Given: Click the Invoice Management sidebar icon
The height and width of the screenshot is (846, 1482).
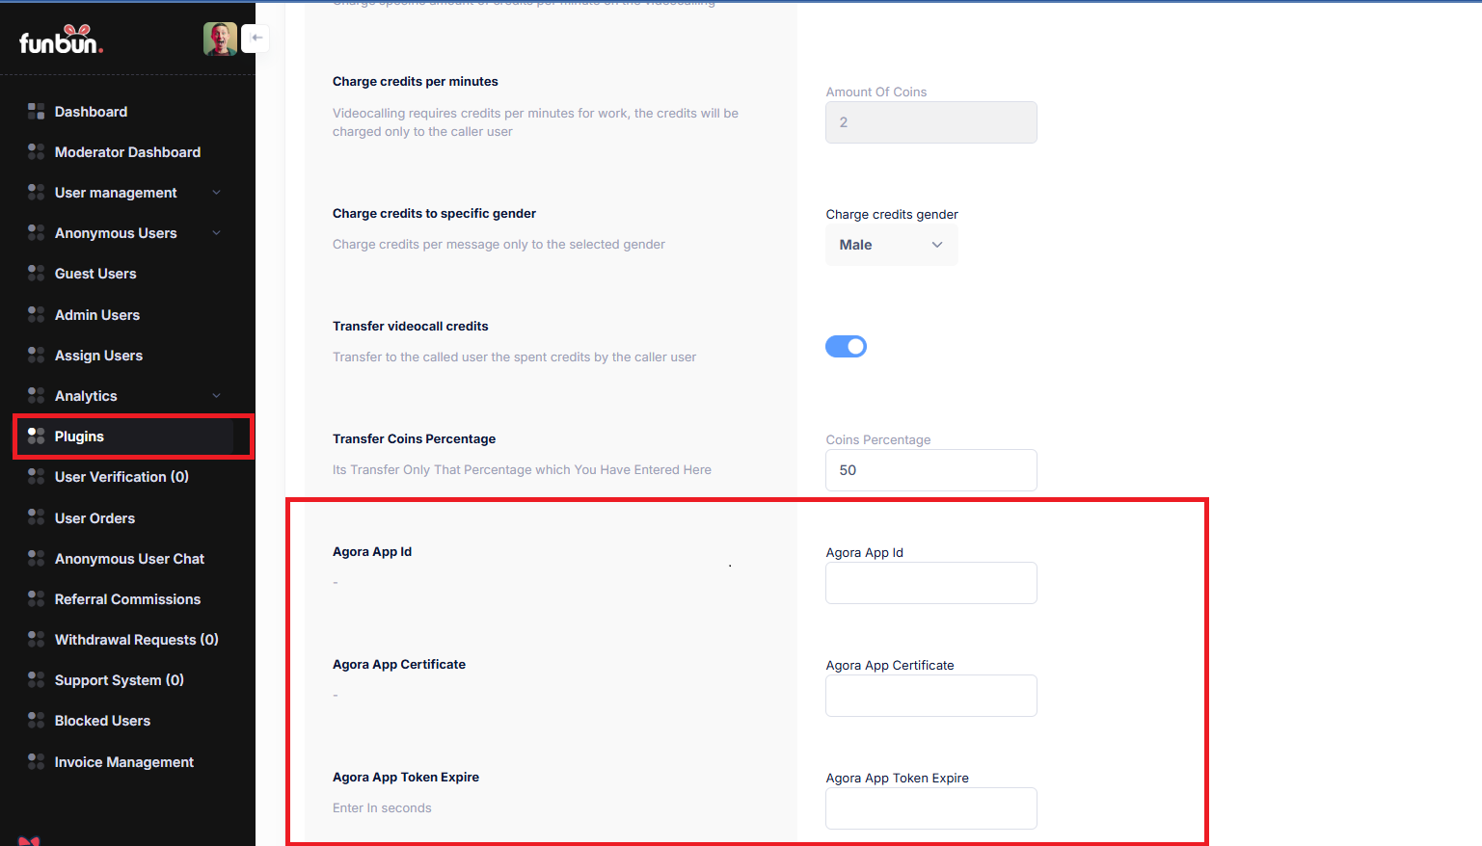Looking at the screenshot, I should pos(37,762).
